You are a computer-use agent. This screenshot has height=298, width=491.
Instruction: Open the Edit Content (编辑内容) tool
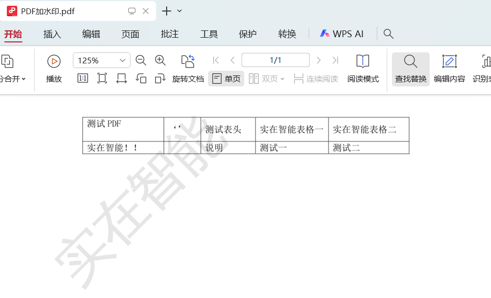pyautogui.click(x=449, y=69)
